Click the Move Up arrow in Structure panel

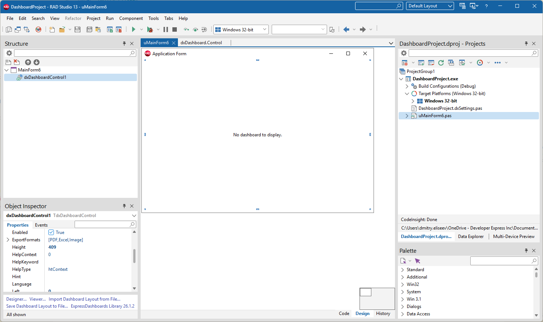click(x=28, y=62)
